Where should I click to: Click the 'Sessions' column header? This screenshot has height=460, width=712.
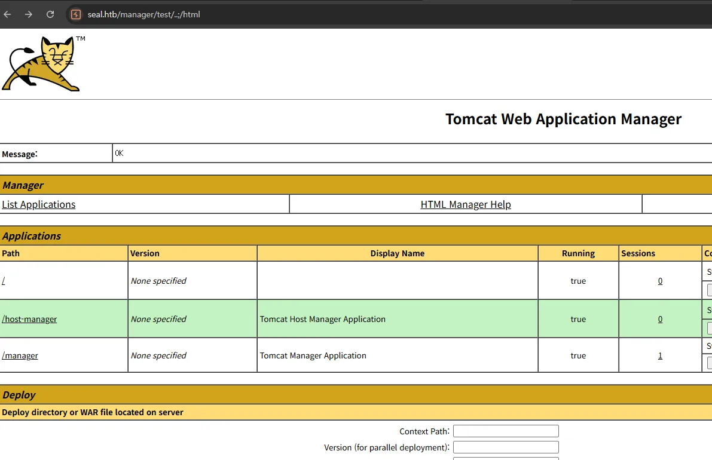coord(660,253)
